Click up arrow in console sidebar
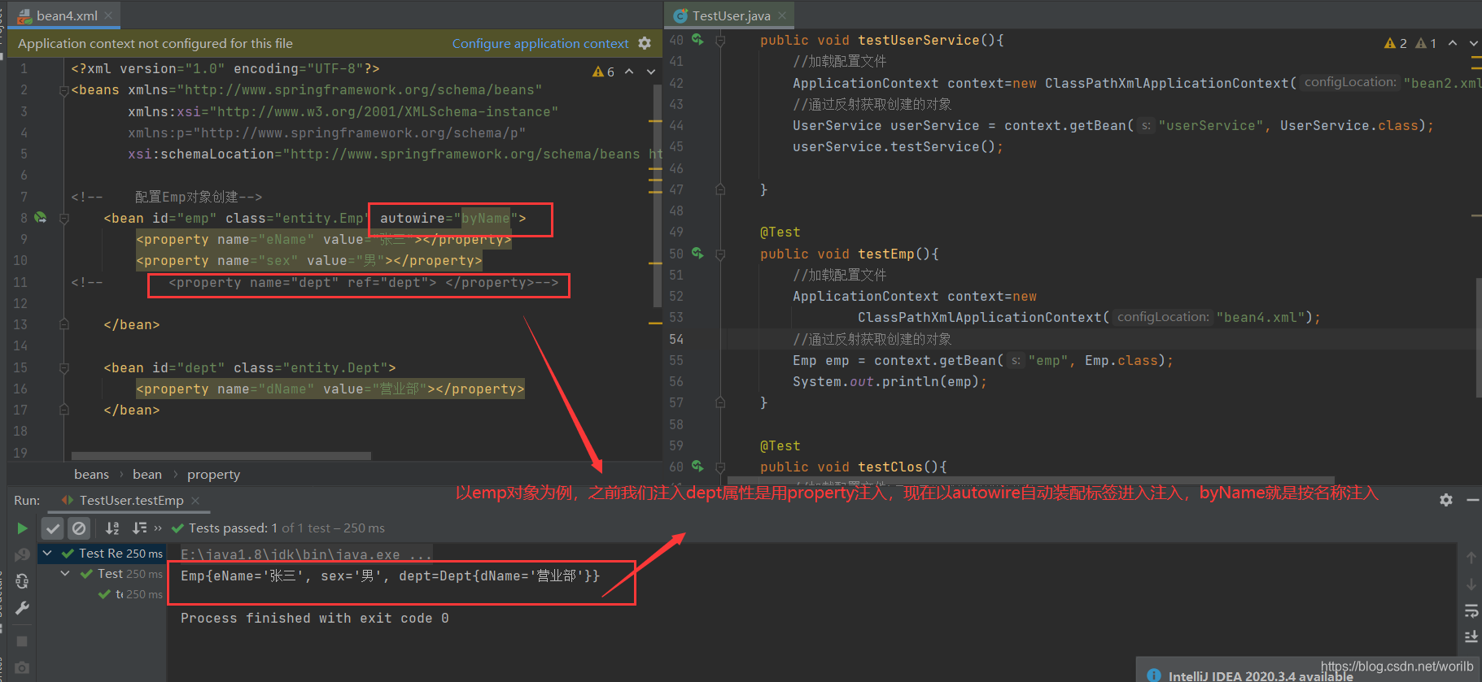The image size is (1482, 682). click(1471, 558)
